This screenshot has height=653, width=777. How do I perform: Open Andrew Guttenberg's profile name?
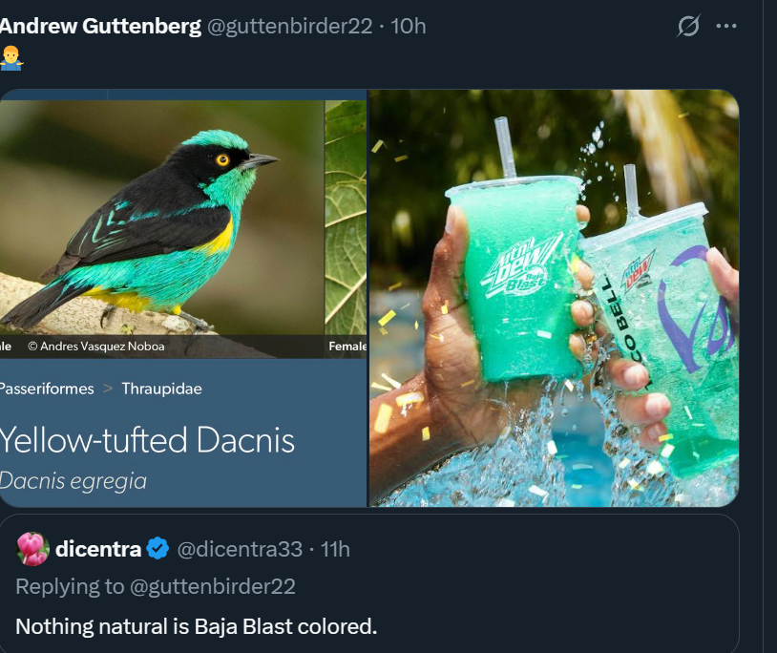(100, 27)
